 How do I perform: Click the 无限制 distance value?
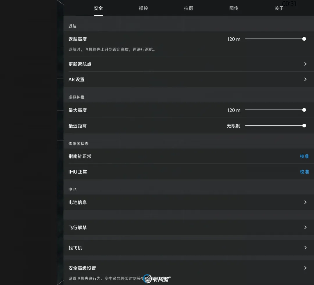tap(233, 126)
